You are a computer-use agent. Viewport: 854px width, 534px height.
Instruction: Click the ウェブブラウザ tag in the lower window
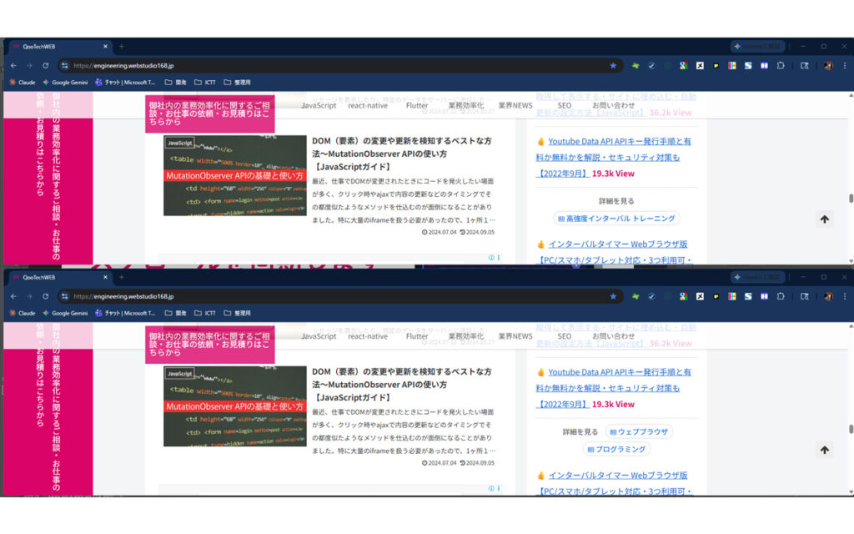click(x=639, y=431)
